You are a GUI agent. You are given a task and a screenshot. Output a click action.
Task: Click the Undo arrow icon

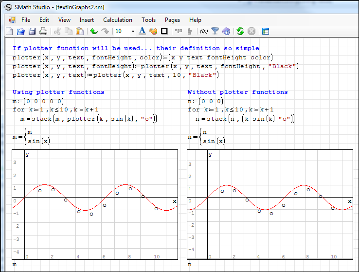coord(93,32)
